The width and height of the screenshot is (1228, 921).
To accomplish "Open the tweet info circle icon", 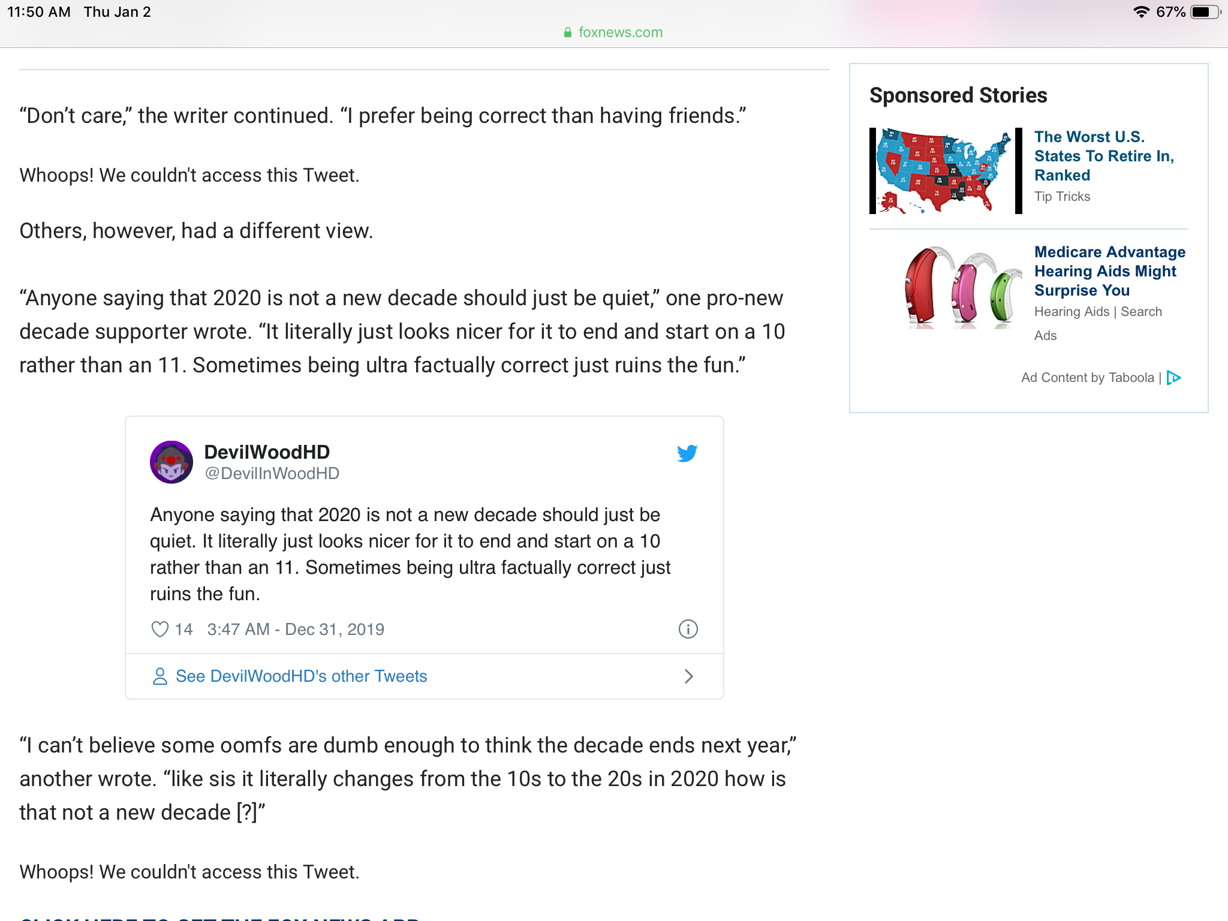I will click(688, 629).
